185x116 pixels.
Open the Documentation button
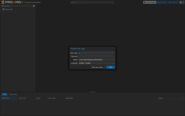click(150, 2)
